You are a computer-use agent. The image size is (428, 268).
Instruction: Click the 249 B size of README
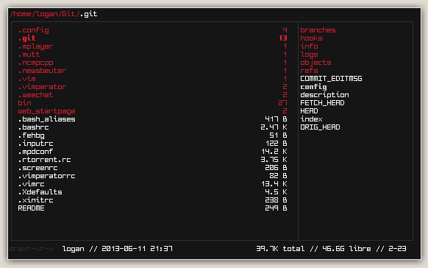coord(277,208)
